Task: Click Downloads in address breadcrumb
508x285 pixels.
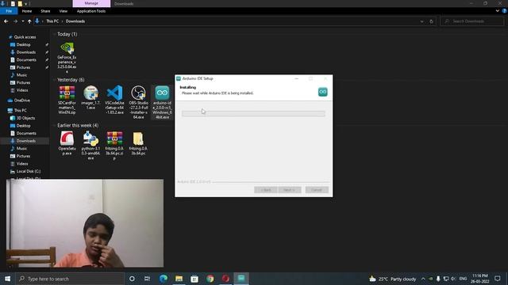Action: pyautogui.click(x=75, y=21)
